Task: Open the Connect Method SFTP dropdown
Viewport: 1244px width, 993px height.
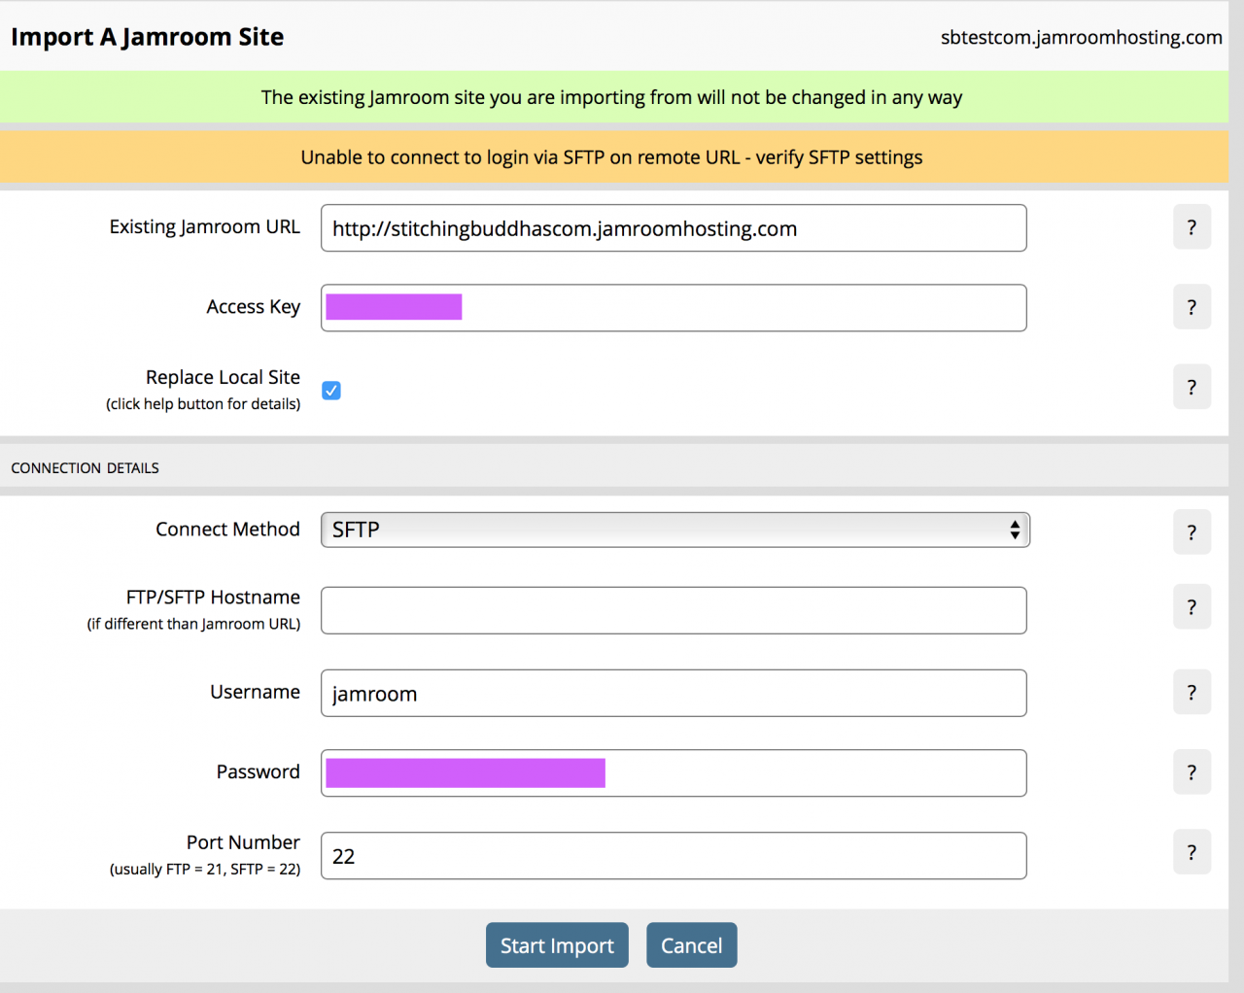Action: (674, 530)
